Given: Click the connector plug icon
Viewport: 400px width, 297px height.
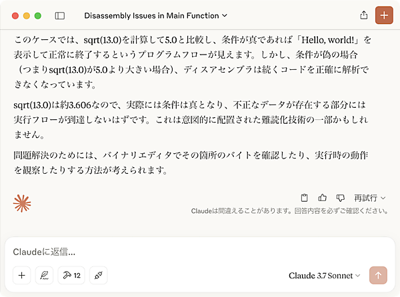Looking at the screenshot, I should (x=98, y=275).
